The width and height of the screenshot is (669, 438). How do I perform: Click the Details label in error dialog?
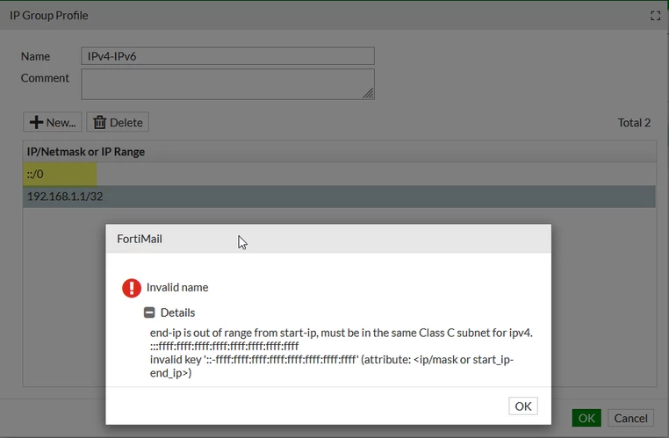[x=177, y=312]
